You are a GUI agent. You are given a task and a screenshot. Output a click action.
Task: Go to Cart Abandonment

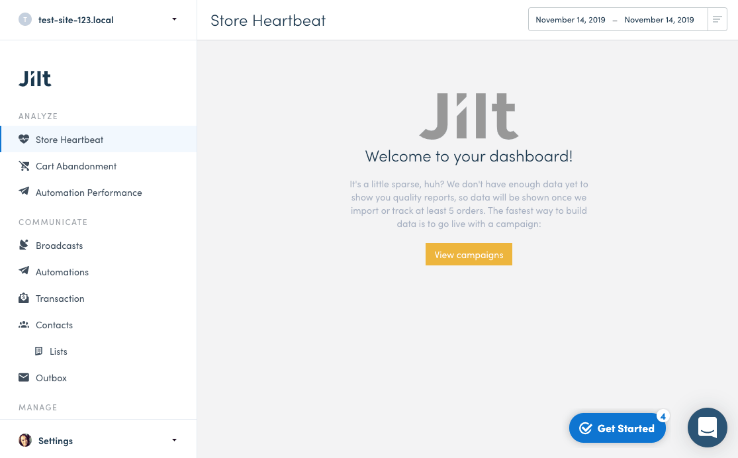[99, 165]
